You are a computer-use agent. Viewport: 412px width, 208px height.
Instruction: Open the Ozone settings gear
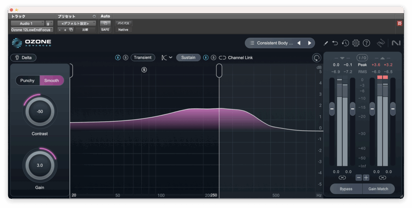point(356,43)
